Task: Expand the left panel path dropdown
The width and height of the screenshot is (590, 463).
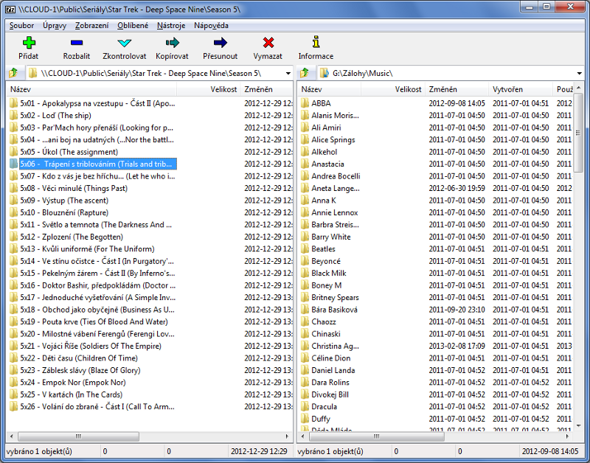Action: [286, 74]
